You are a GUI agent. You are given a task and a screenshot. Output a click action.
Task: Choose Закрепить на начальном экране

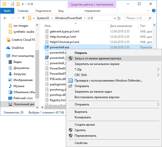(114, 64)
